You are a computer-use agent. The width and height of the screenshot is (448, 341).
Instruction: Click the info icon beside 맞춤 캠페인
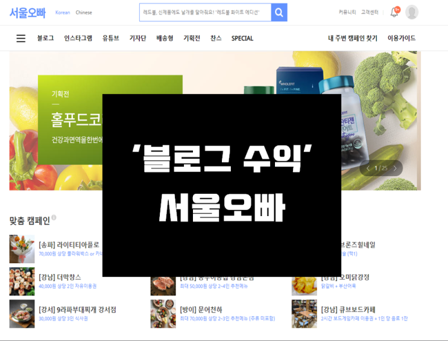coord(54,217)
